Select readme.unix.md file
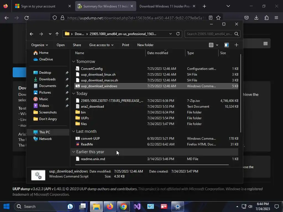This screenshot has height=212, width=283. [93, 159]
